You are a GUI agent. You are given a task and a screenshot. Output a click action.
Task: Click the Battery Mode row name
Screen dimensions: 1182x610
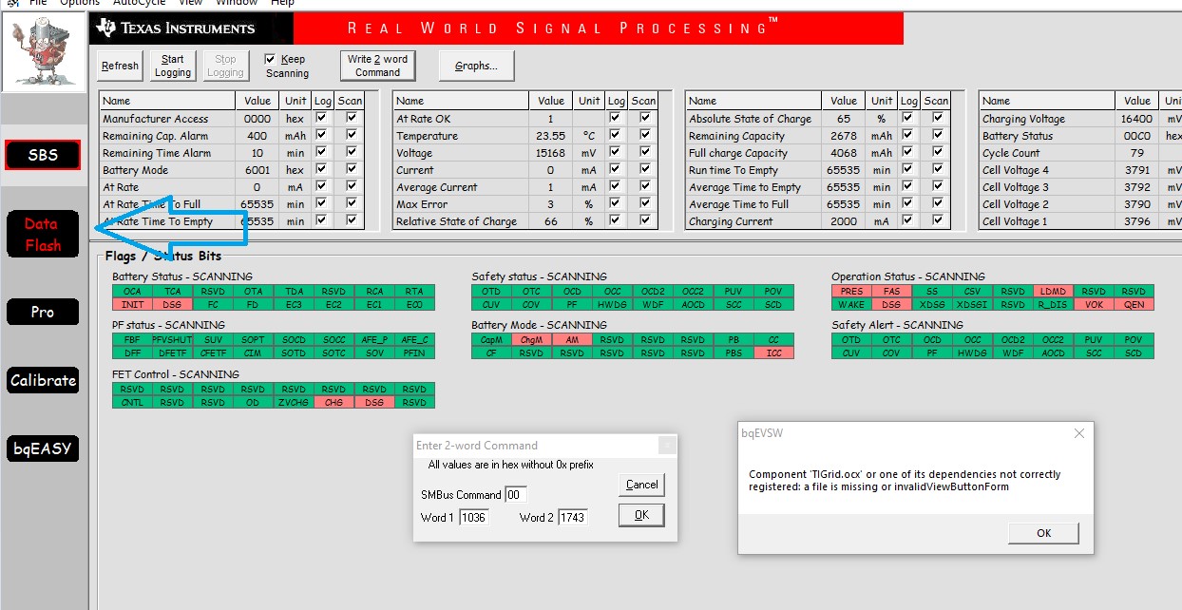coord(135,170)
